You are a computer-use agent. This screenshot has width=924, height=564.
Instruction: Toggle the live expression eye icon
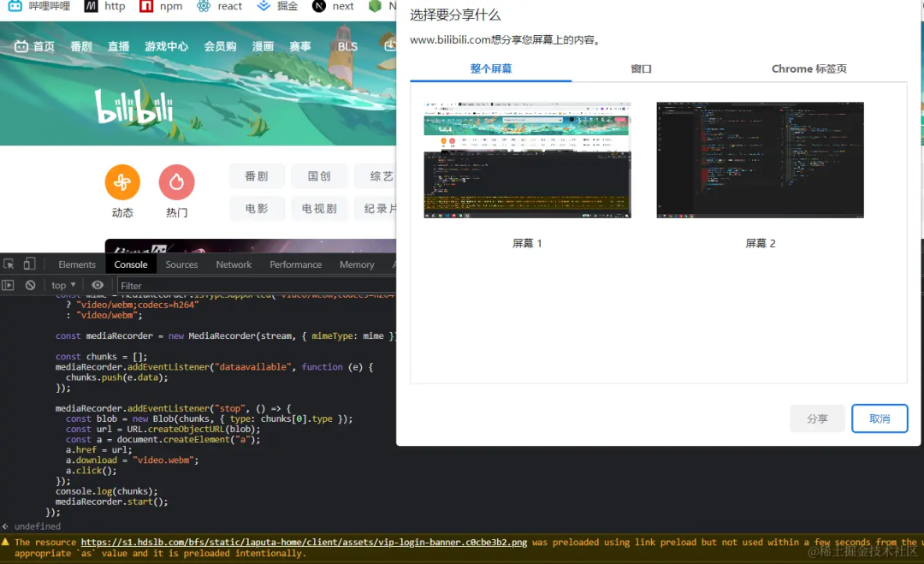coord(97,284)
